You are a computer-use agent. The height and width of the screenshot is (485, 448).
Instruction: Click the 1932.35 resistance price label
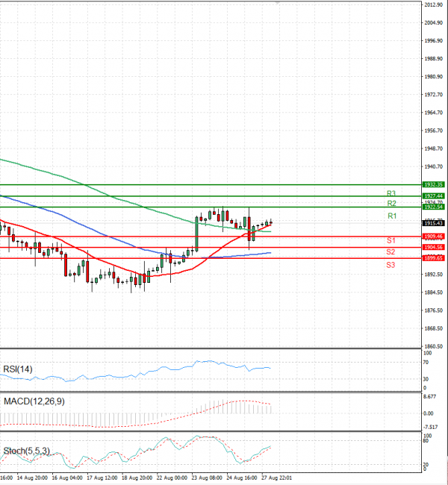(x=434, y=184)
